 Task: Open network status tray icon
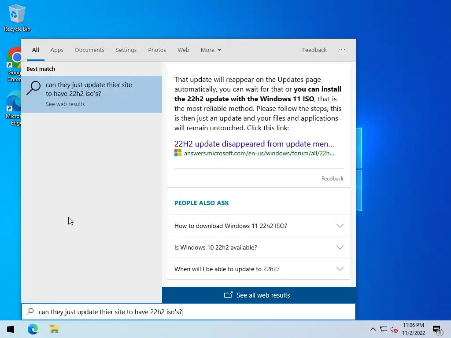pos(384,329)
